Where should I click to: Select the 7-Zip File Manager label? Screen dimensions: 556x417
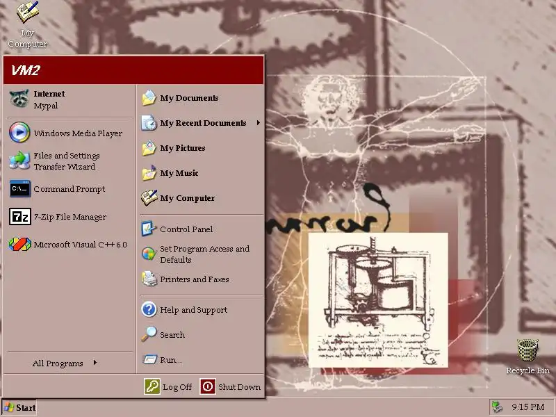70,217
